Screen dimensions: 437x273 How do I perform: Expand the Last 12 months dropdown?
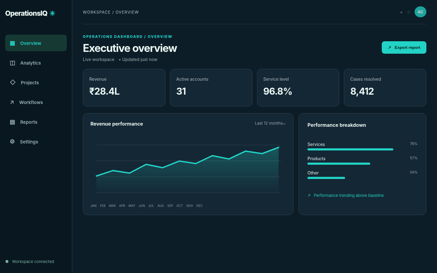point(270,123)
